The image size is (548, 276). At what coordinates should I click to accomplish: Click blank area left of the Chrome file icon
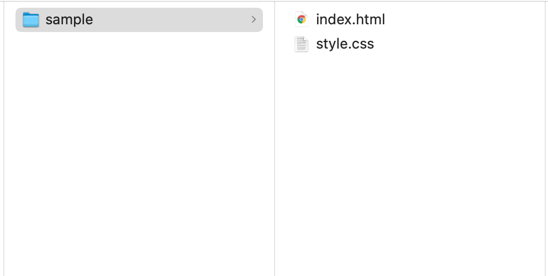(x=284, y=19)
